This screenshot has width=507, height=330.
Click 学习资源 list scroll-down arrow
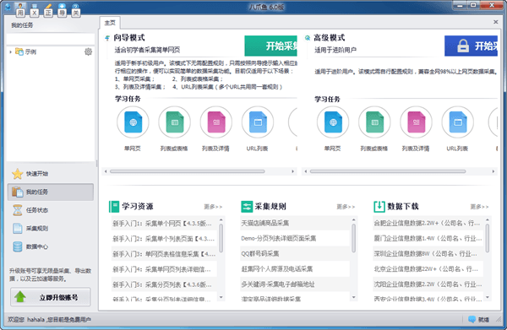pos(221,297)
